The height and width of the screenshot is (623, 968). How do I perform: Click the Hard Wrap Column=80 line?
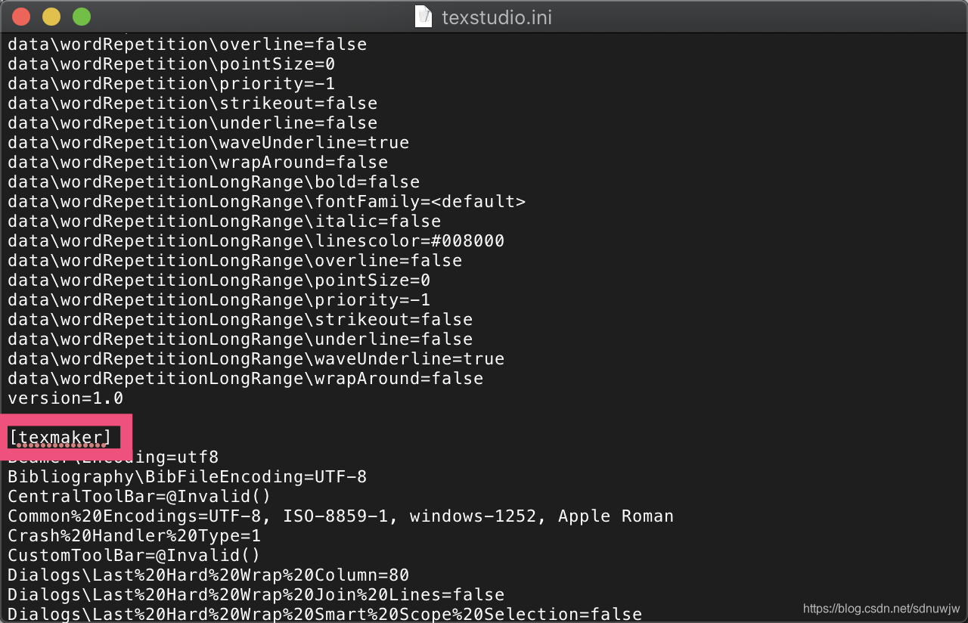[x=208, y=575]
